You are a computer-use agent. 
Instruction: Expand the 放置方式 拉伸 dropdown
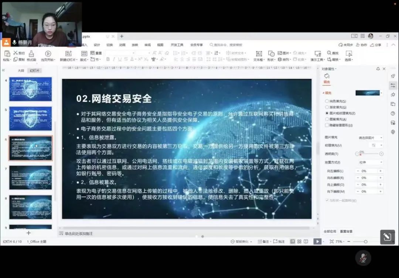coord(370,162)
